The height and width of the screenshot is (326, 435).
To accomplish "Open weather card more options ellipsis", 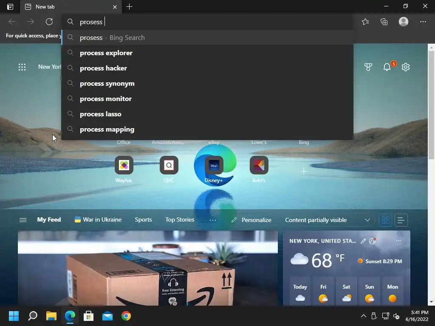I will [x=398, y=241].
